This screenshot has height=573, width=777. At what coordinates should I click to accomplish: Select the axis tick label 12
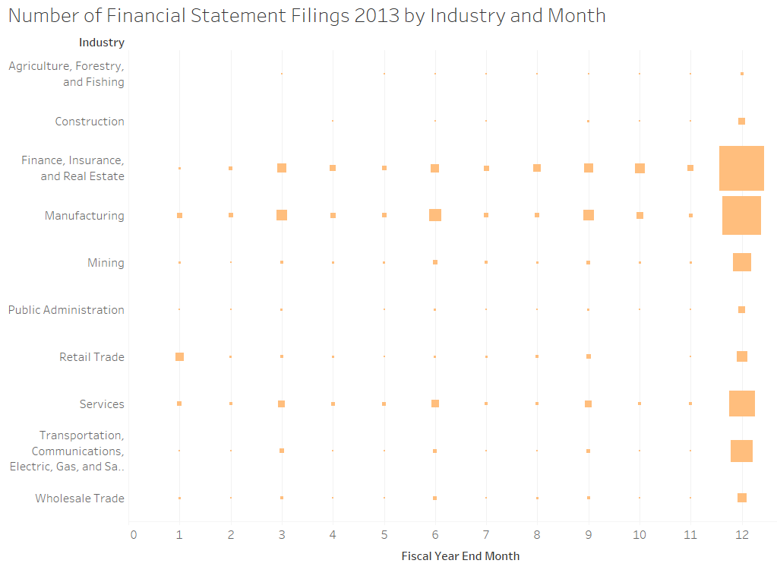(741, 535)
